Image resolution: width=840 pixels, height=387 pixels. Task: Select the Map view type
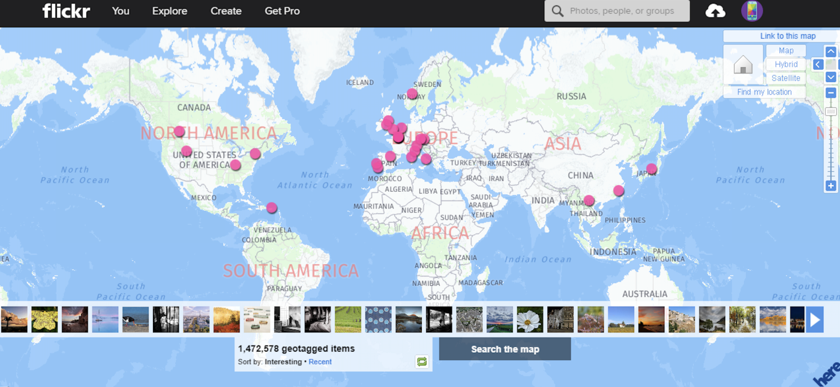[786, 51]
